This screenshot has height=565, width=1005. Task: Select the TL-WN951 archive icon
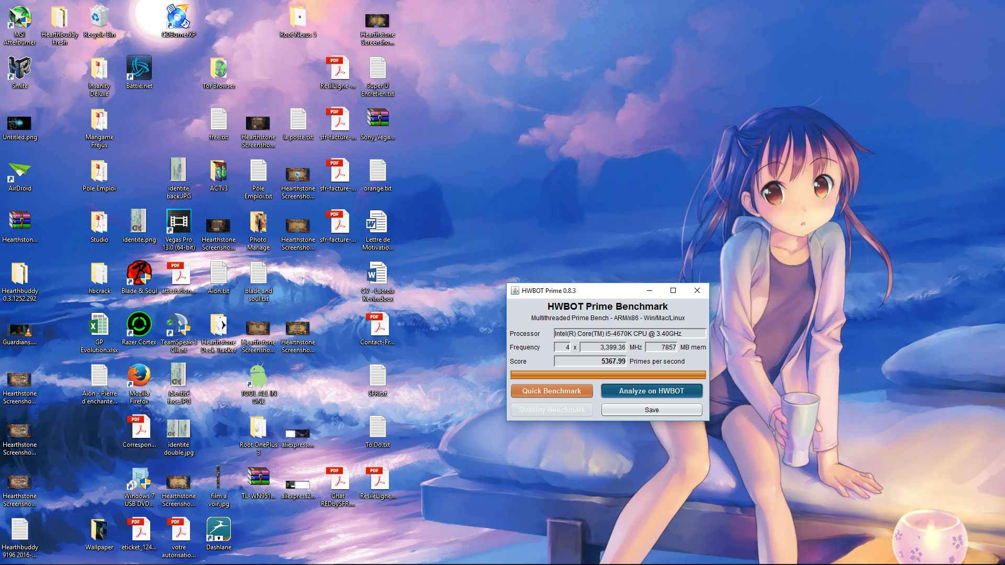pos(259,482)
